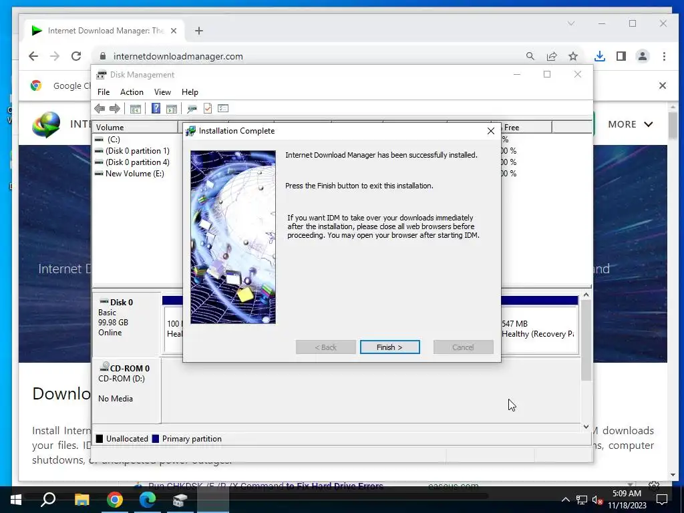Close the Internet Download Manager browser tab
The height and width of the screenshot is (513, 684).
click(x=174, y=31)
